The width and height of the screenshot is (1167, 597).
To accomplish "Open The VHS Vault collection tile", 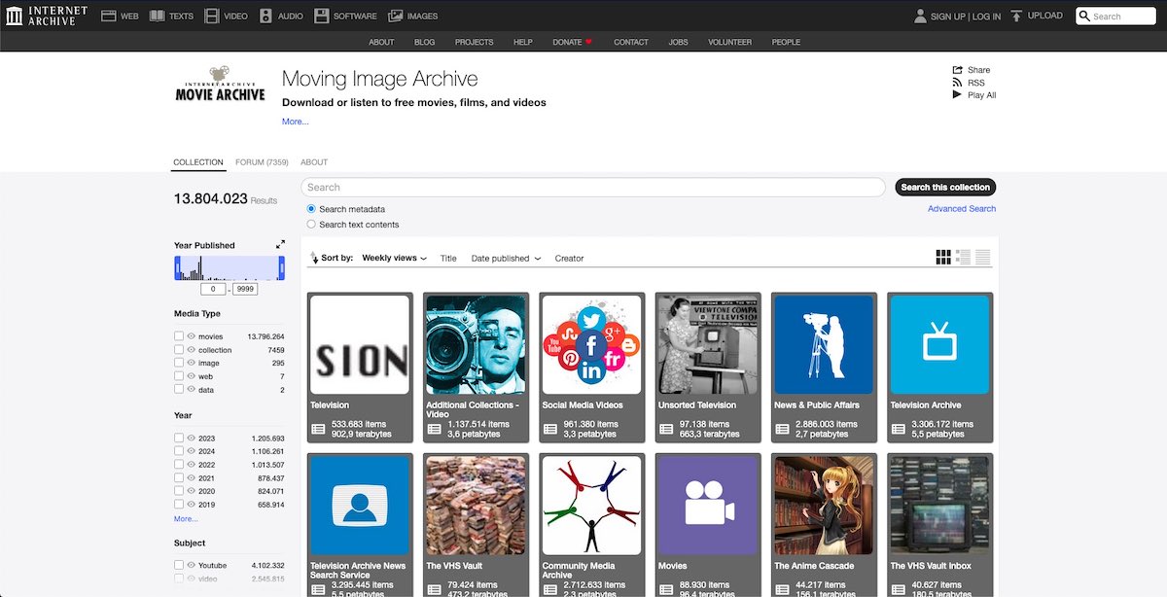I will [x=476, y=525].
